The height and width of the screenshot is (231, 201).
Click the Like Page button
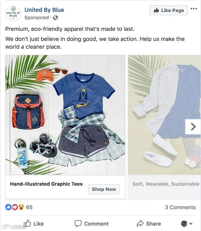coord(169,10)
